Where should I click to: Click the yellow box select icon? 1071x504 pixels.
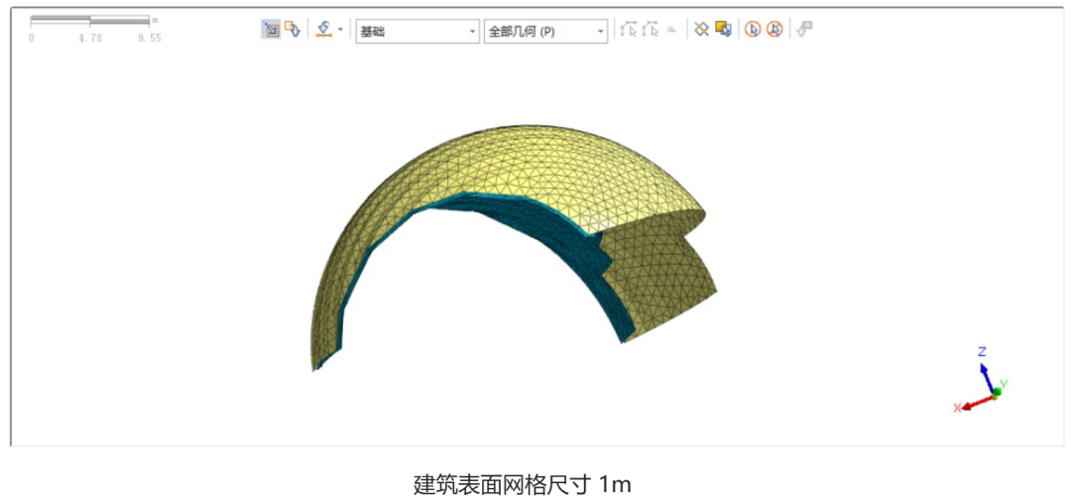click(x=723, y=30)
